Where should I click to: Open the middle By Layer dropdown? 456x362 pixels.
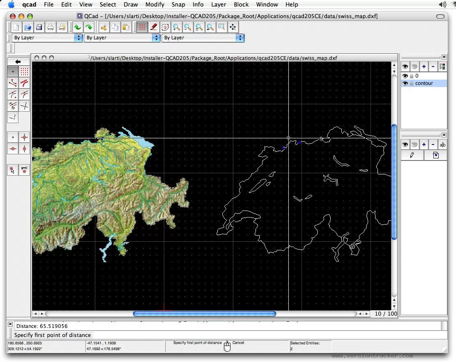click(x=122, y=38)
